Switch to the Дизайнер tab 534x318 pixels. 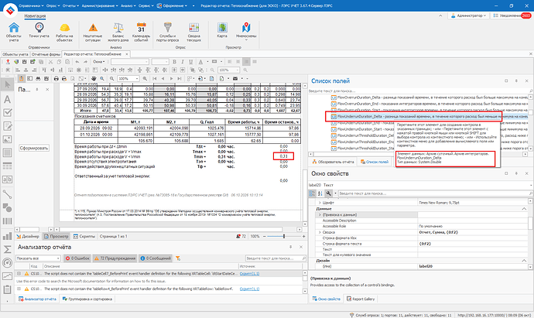(x=28, y=236)
